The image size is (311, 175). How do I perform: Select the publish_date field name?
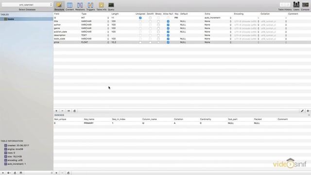coord(60,32)
